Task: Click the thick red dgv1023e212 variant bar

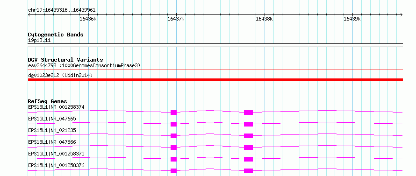Action: pos(215,80)
